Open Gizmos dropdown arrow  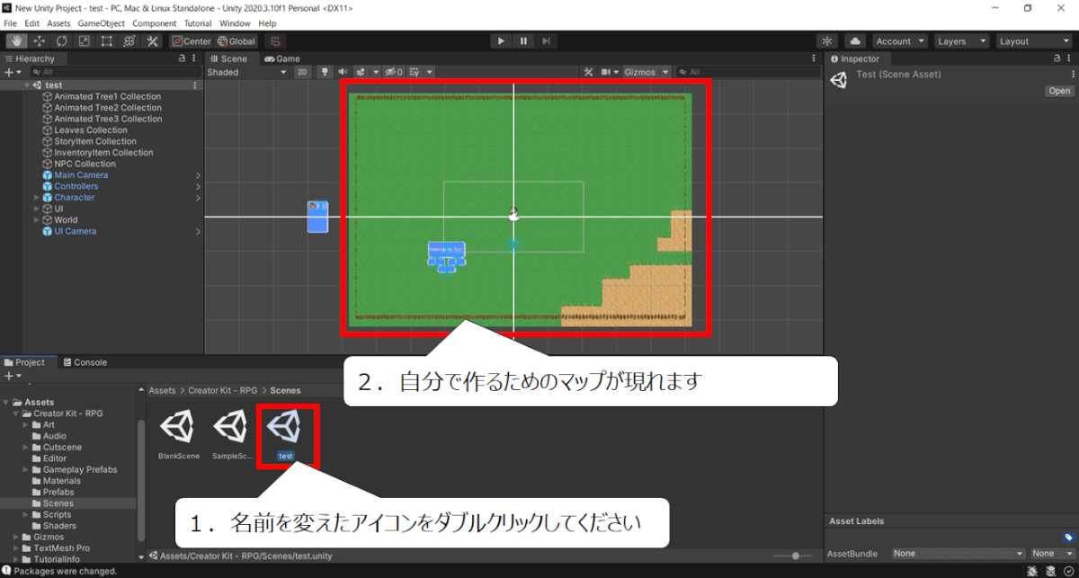[x=665, y=72]
